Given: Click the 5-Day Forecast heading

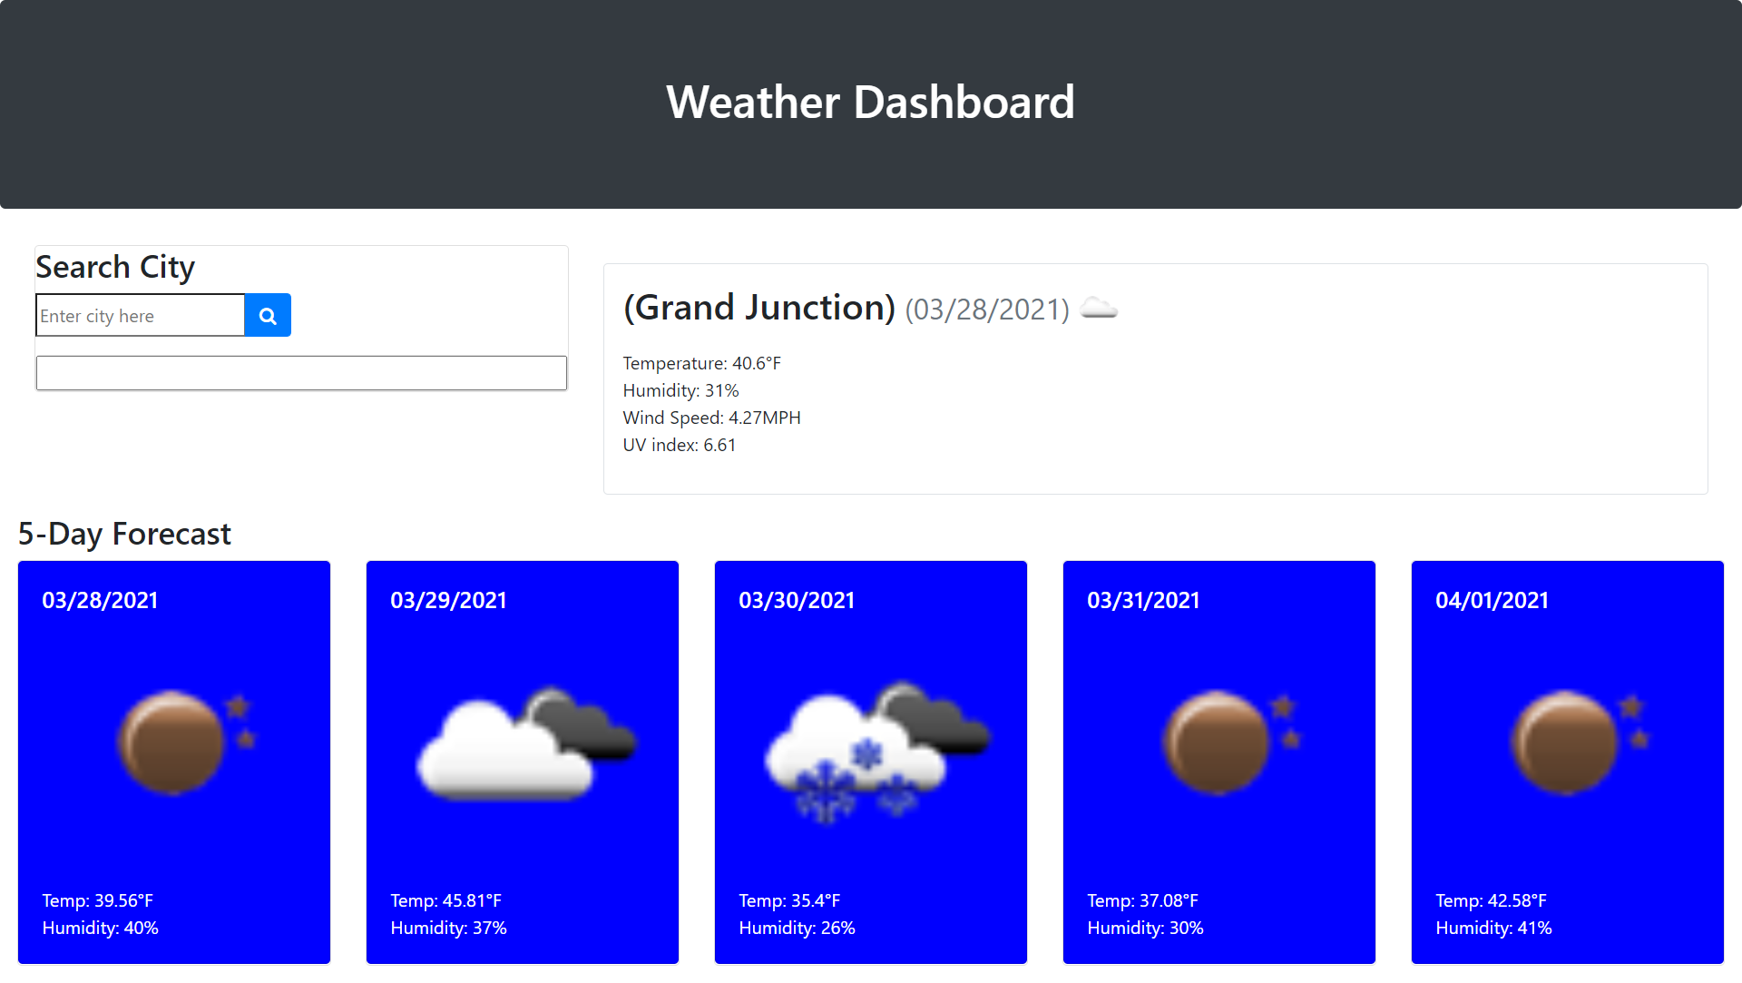Looking at the screenshot, I should click(124, 534).
